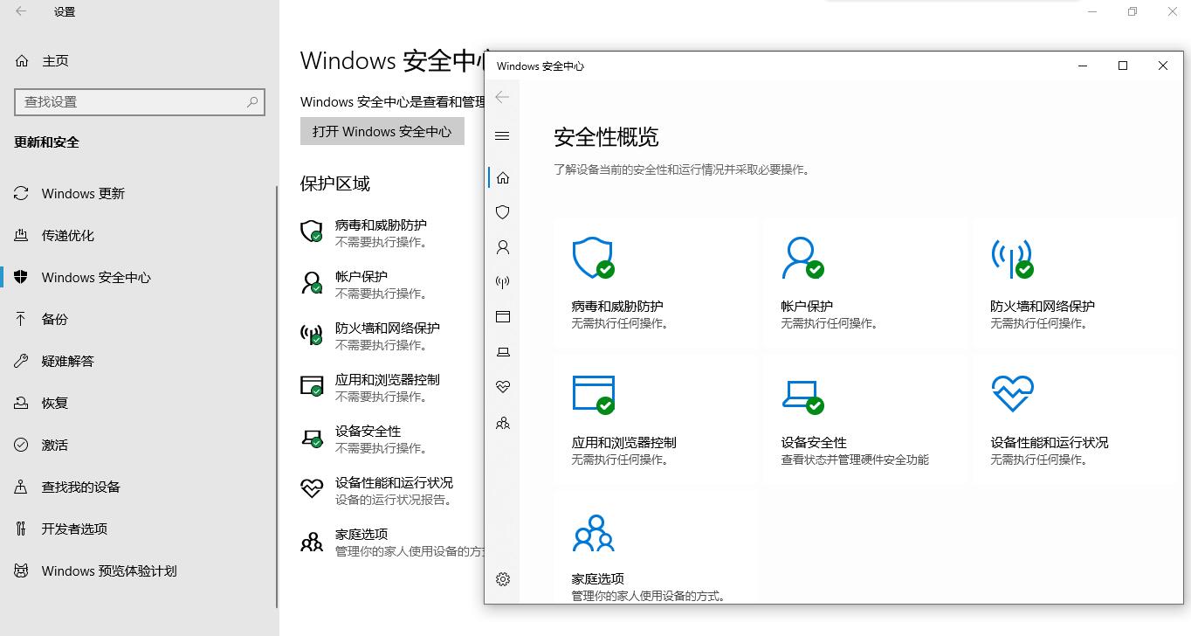Image resolution: width=1191 pixels, height=636 pixels.
Task: Open device performance and health heart icon
Action: pyautogui.click(x=502, y=386)
